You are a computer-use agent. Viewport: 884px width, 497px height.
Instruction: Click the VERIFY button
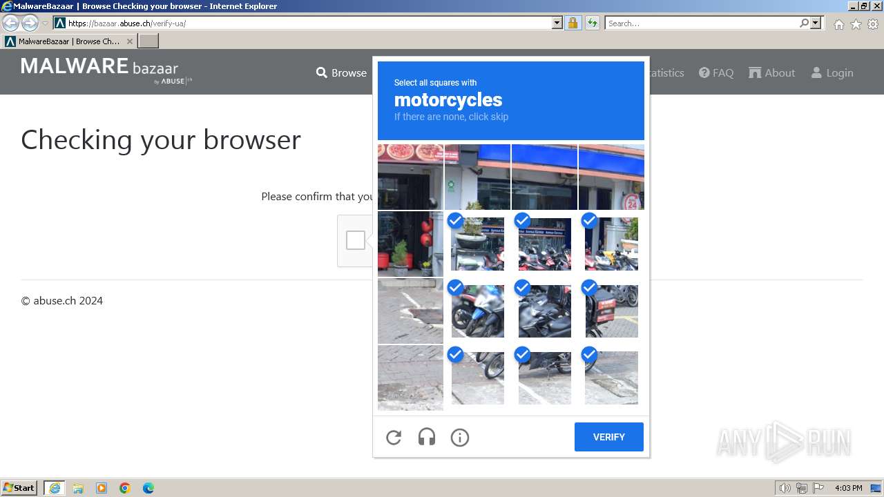(x=609, y=437)
